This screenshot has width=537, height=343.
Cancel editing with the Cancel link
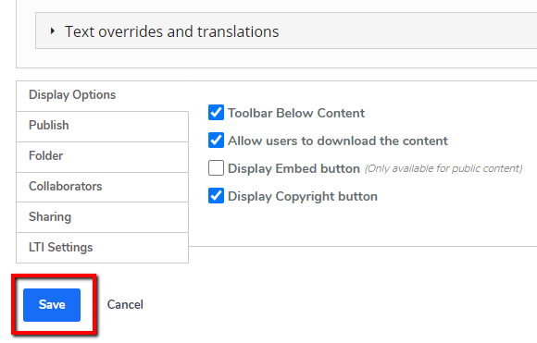coord(125,305)
